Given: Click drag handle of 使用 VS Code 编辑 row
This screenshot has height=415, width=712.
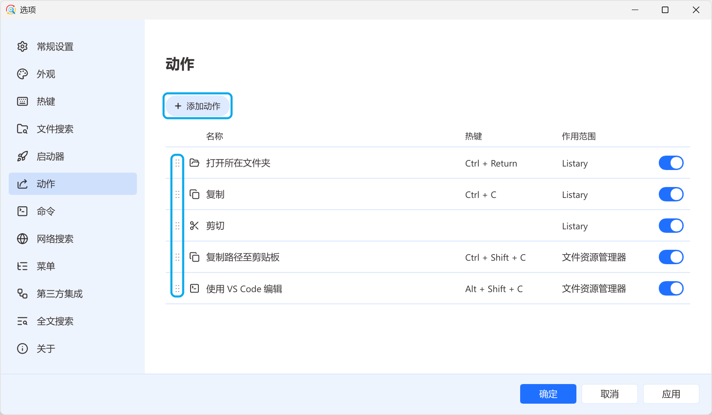Looking at the screenshot, I should coord(177,289).
